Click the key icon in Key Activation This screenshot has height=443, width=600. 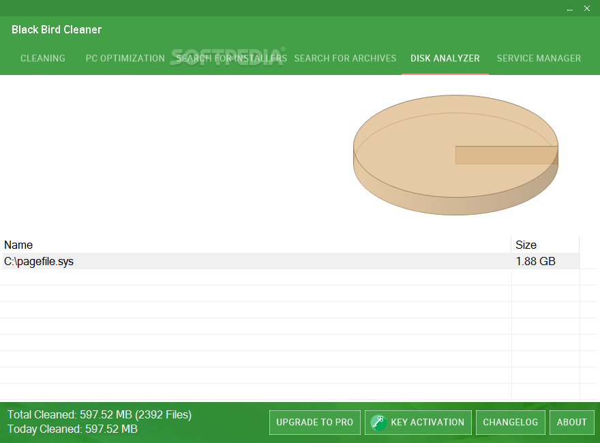378,423
